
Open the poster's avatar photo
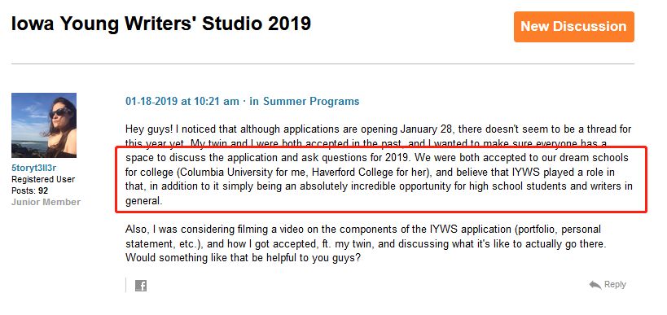click(44, 125)
